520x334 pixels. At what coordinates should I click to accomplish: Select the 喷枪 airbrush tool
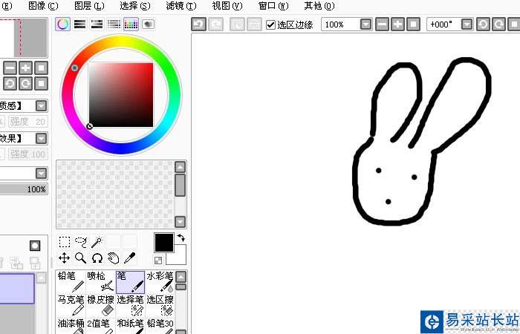[x=101, y=282]
